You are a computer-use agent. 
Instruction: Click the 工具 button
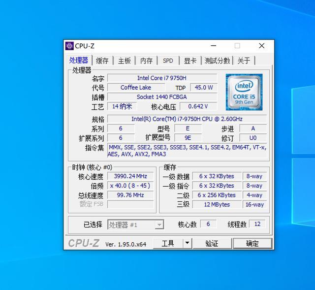[x=168, y=243]
